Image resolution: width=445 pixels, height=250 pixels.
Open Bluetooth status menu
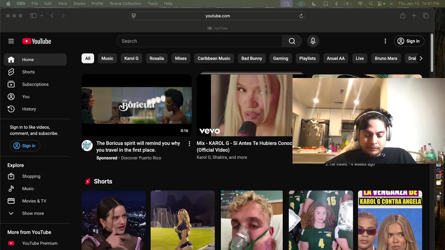pos(336,3)
